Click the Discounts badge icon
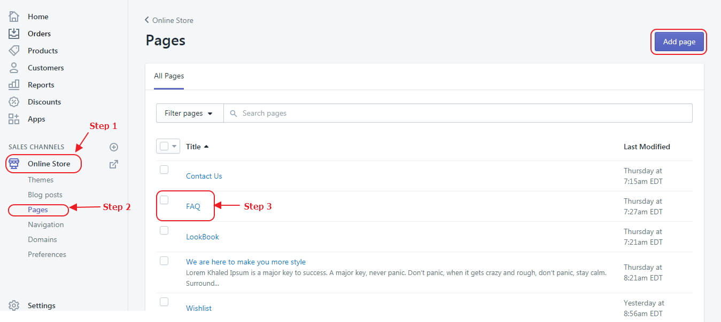 coord(14,102)
